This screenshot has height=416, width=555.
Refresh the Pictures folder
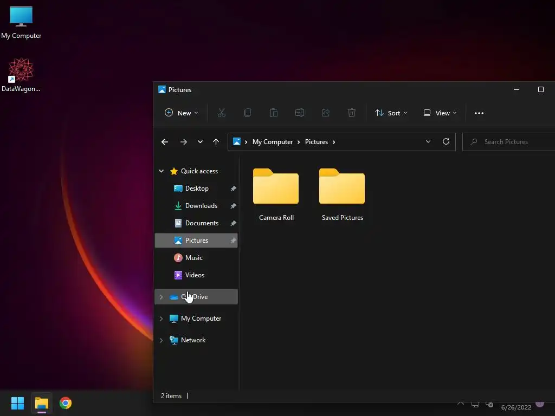click(x=446, y=141)
